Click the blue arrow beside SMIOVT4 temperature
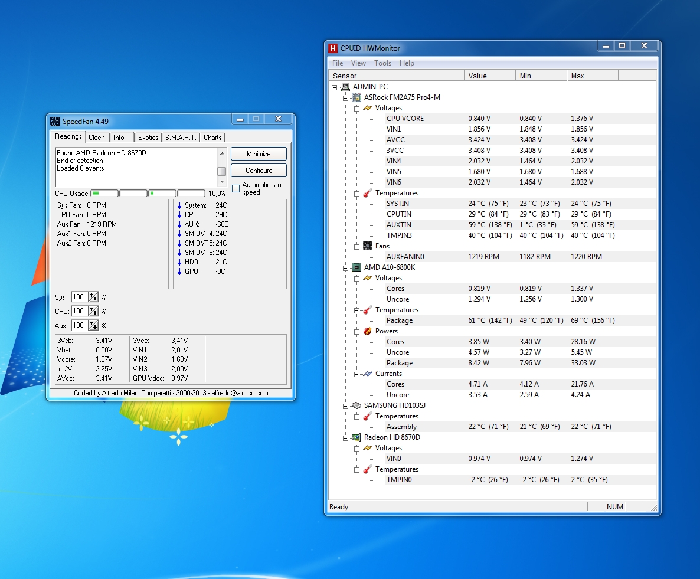This screenshot has height=579, width=700. tap(179, 234)
